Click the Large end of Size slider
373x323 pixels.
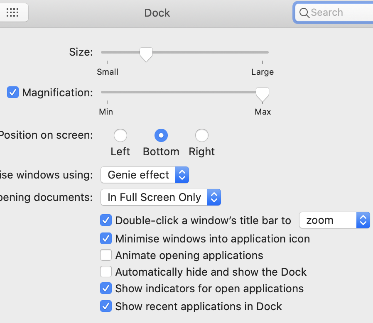263,53
